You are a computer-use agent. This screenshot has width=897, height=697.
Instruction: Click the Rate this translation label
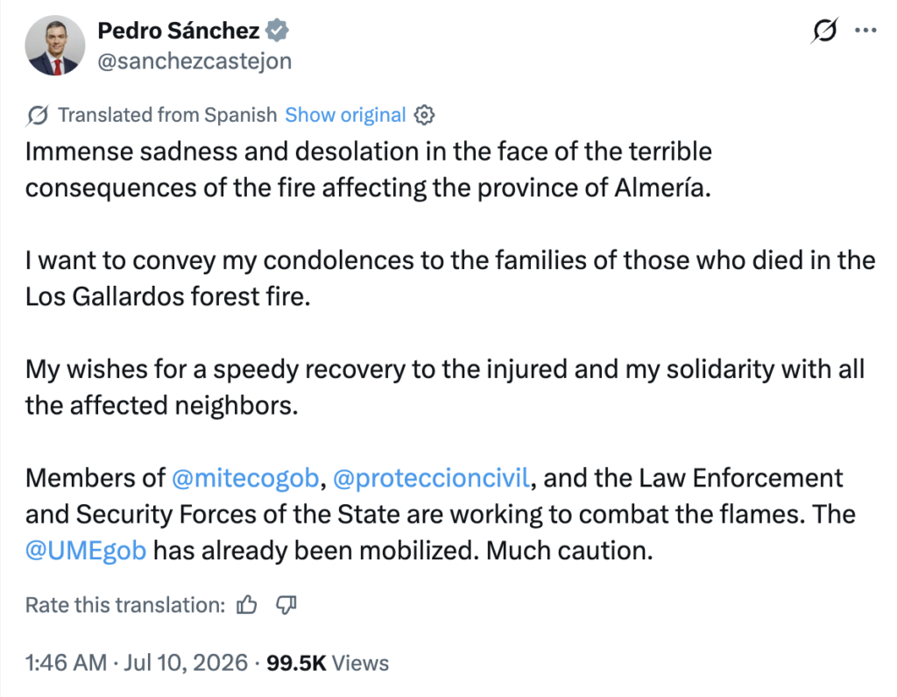tap(125, 605)
